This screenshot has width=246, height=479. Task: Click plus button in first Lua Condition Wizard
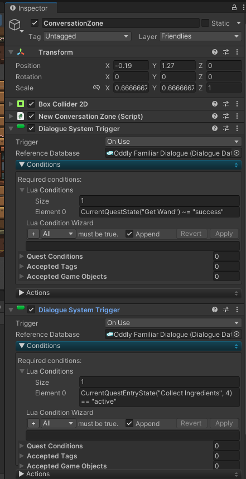tap(33, 234)
